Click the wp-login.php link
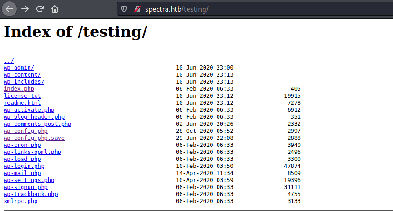 click(x=24, y=166)
